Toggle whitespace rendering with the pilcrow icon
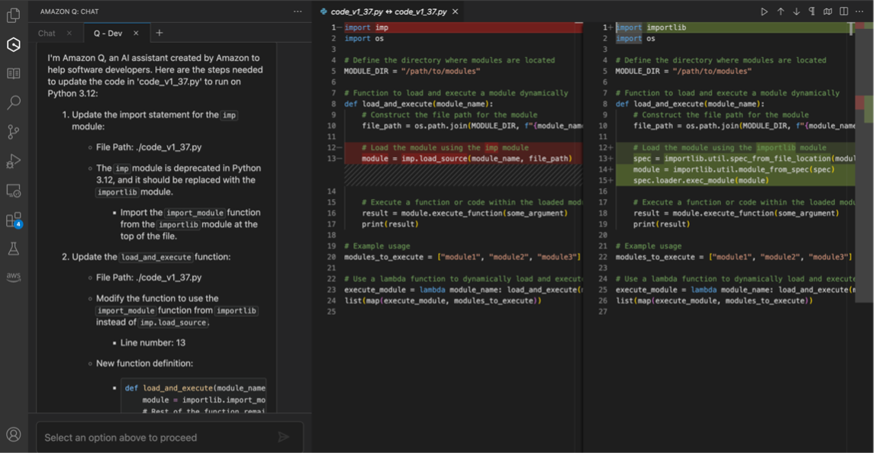Image resolution: width=876 pixels, height=456 pixels. 812,11
